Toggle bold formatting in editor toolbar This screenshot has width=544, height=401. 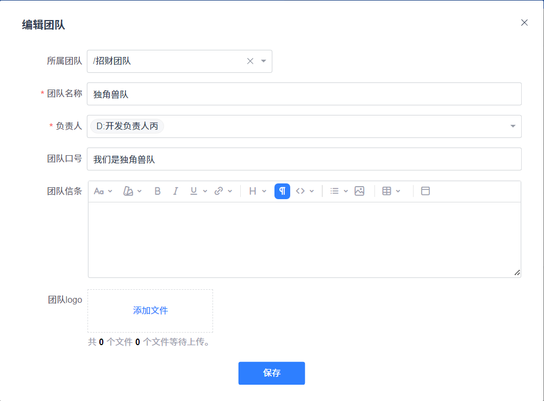click(158, 191)
